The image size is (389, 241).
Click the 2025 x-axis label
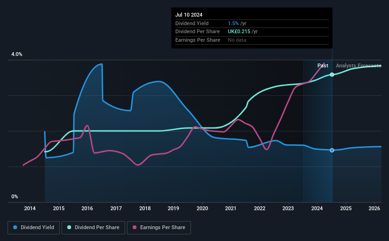[x=346, y=208]
